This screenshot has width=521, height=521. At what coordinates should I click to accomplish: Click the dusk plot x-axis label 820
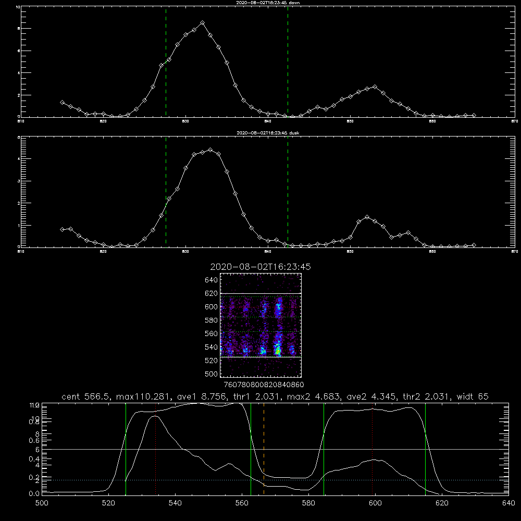click(103, 252)
